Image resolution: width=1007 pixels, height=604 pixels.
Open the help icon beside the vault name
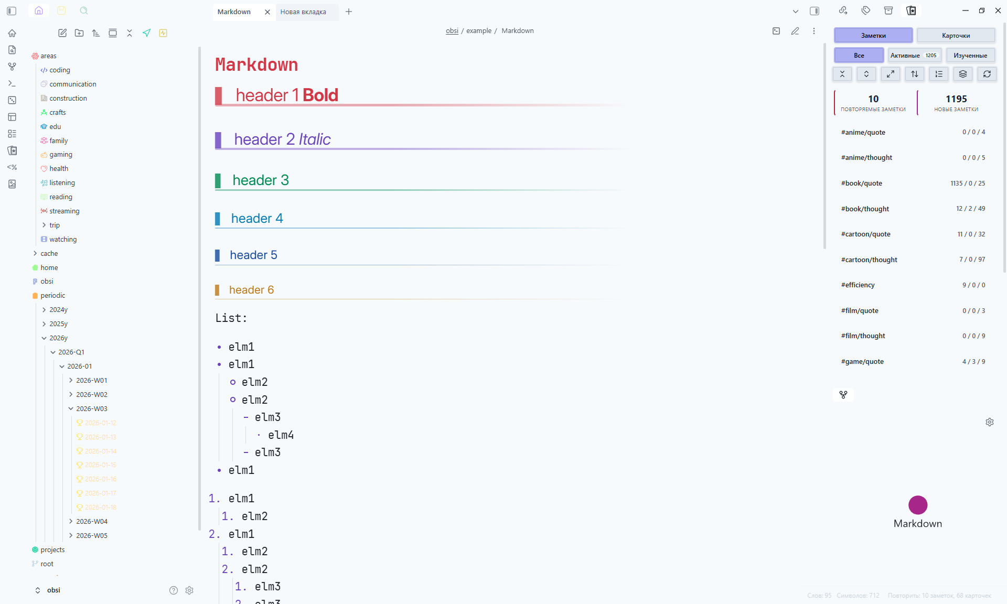click(174, 590)
